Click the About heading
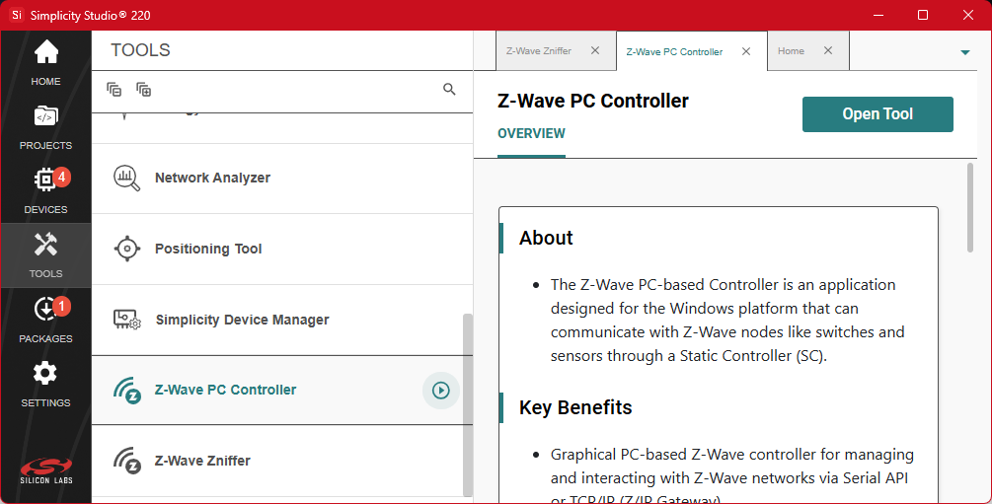Image resolution: width=992 pixels, height=504 pixels. click(546, 238)
